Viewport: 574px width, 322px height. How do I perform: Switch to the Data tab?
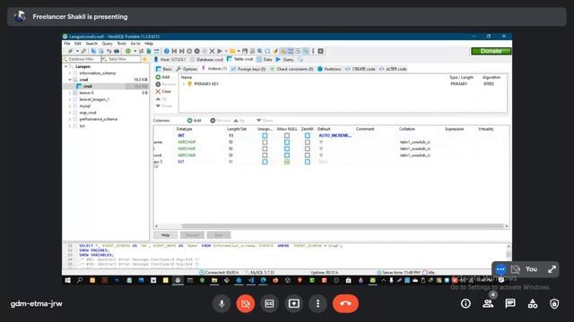coord(265,59)
